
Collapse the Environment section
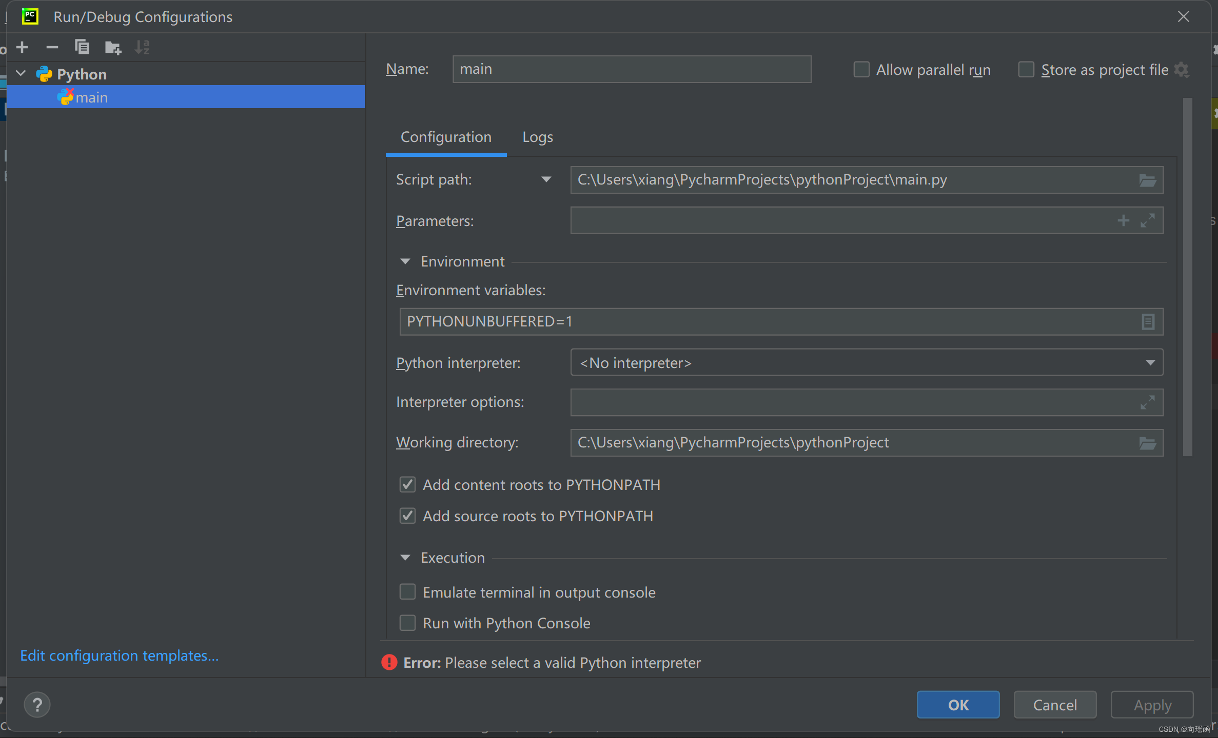pos(405,261)
